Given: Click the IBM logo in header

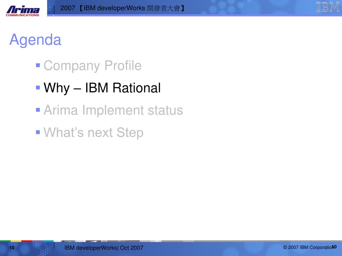Looking at the screenshot, I should point(327,7).
